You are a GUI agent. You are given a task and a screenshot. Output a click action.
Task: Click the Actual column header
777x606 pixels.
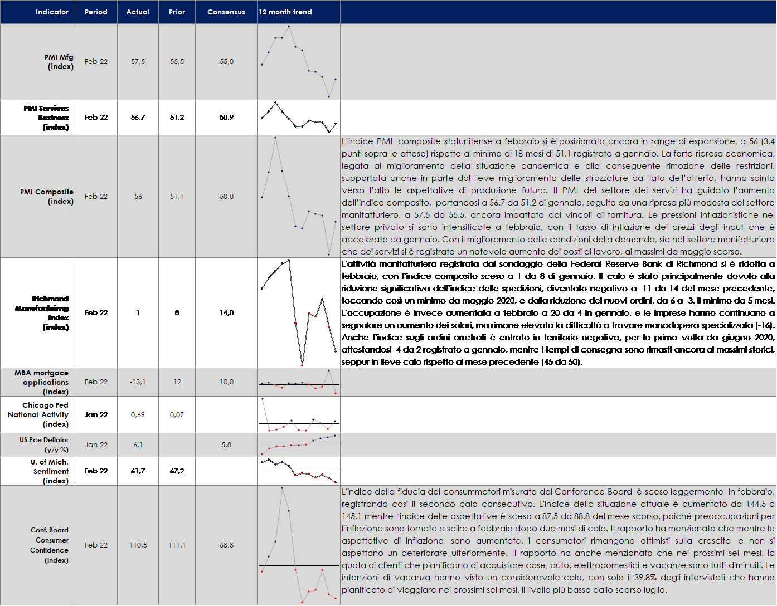pos(138,12)
